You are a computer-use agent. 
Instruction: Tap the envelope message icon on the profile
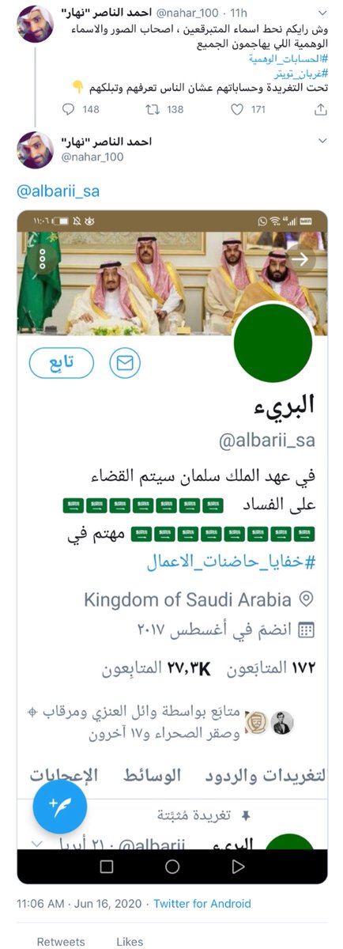(x=125, y=363)
